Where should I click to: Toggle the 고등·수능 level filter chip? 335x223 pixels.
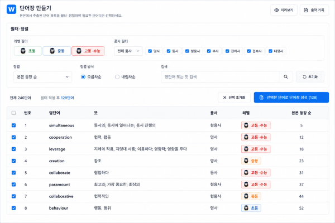(x=88, y=51)
